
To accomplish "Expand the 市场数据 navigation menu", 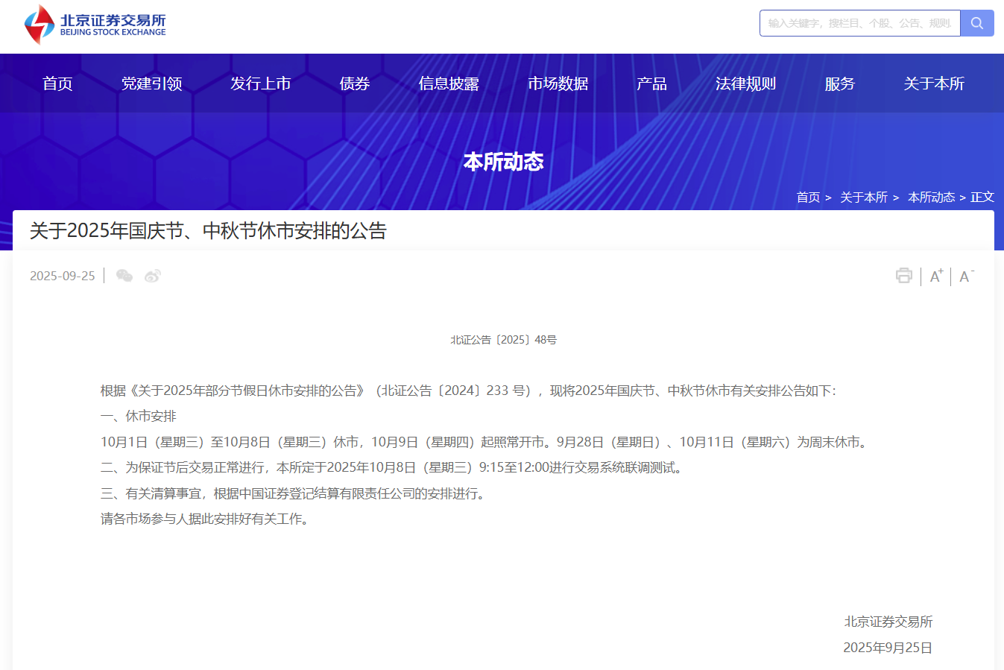I will click(558, 83).
